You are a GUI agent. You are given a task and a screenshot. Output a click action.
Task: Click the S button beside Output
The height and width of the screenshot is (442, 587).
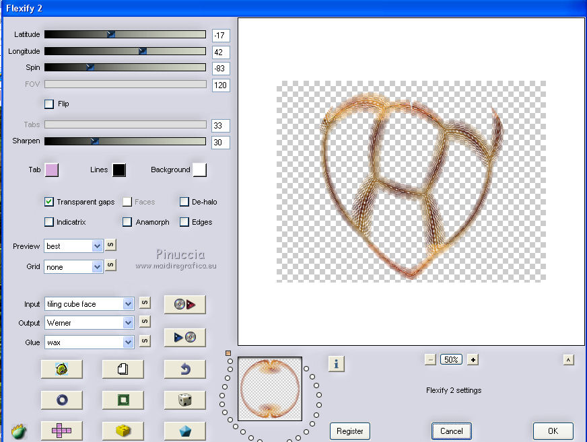pos(145,321)
